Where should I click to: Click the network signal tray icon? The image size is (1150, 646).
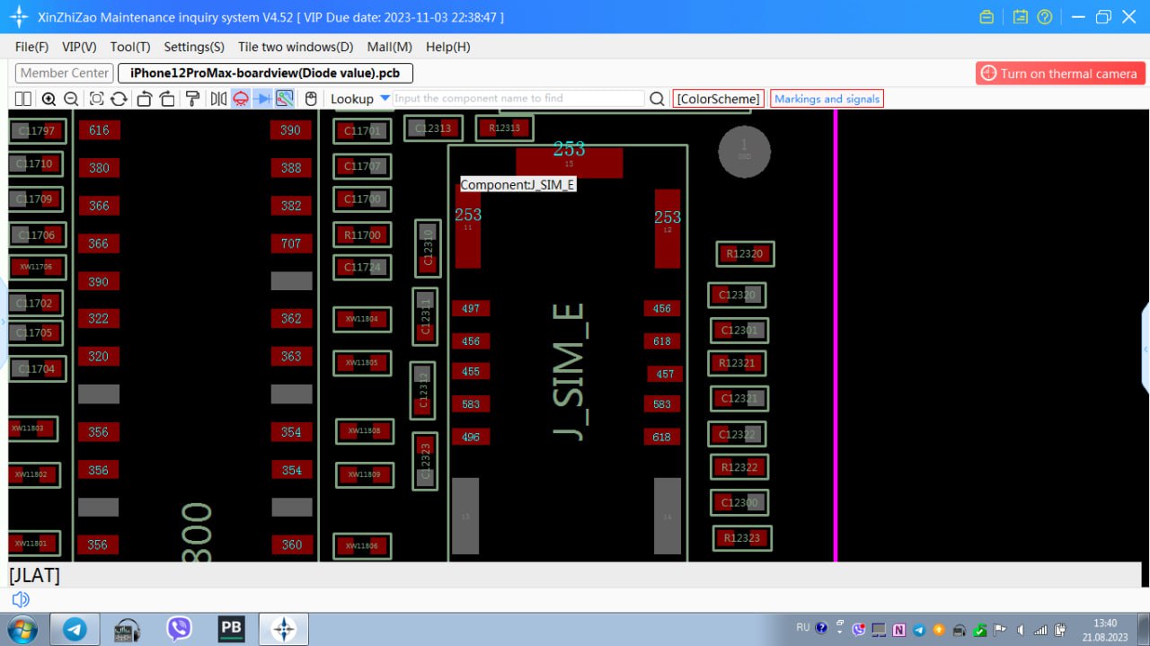(1040, 630)
